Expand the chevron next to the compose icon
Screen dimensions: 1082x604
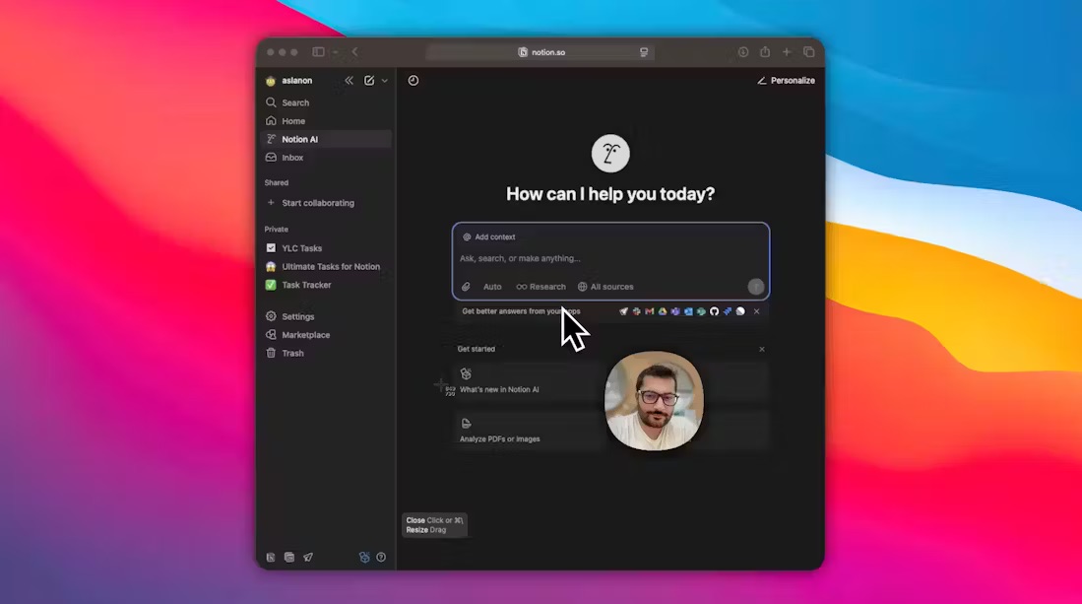[x=385, y=81]
